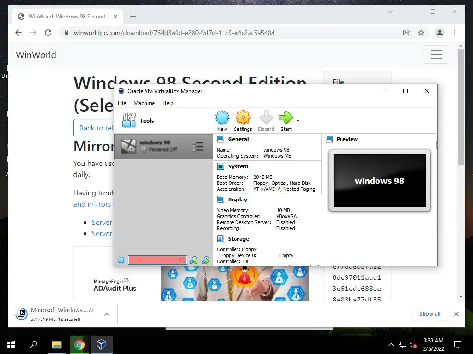Click Show all downloads button

430,314
